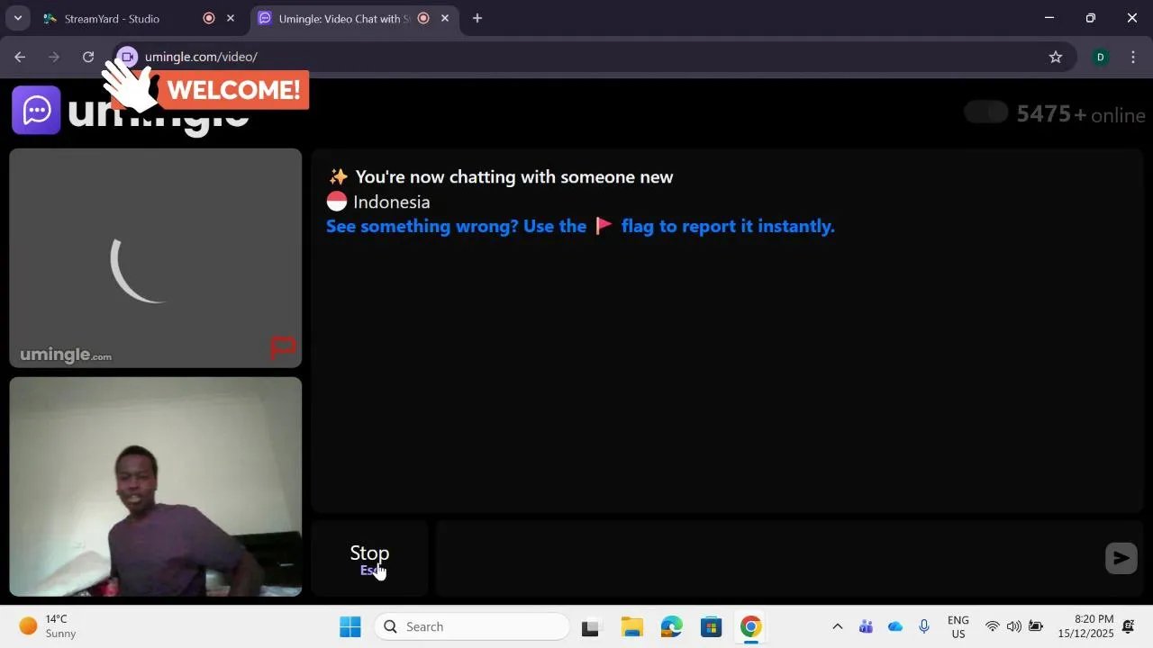Click the '5475+ online' counter text

1081,114
